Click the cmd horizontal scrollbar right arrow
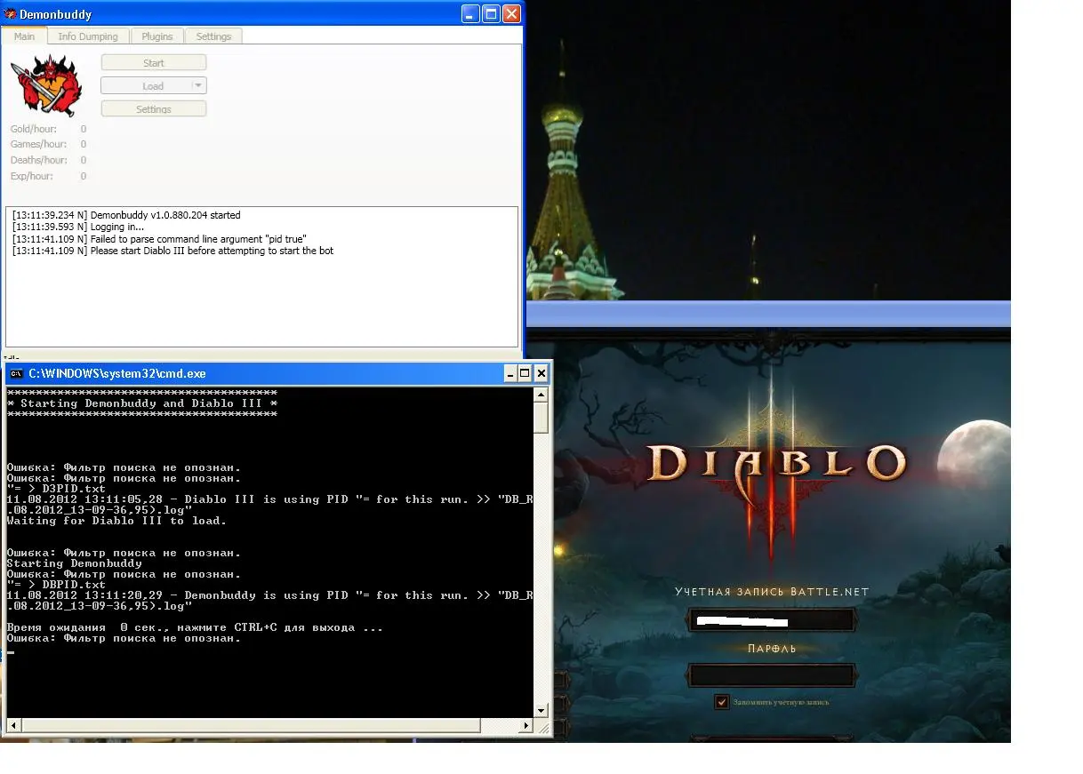1083x774 pixels. click(525, 726)
